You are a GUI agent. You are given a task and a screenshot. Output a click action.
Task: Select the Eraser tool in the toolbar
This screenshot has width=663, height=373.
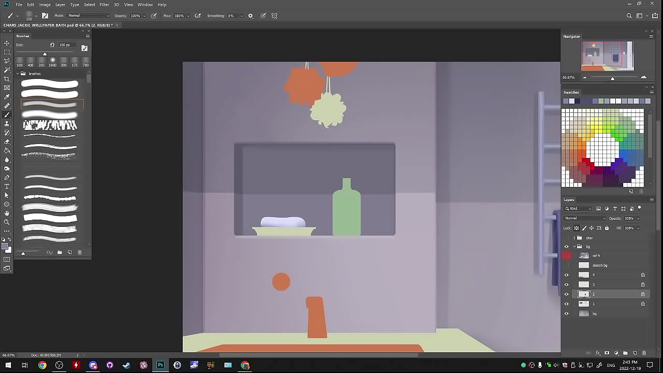click(x=7, y=141)
